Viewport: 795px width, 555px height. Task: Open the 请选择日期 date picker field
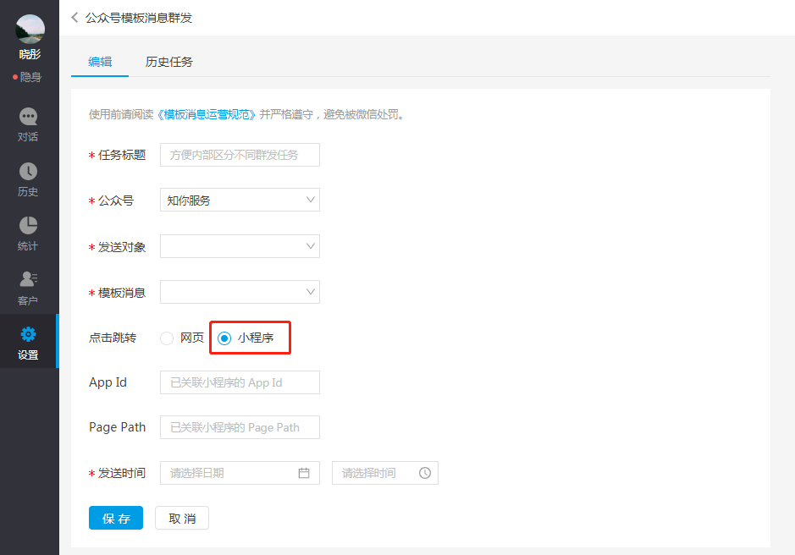click(240, 473)
